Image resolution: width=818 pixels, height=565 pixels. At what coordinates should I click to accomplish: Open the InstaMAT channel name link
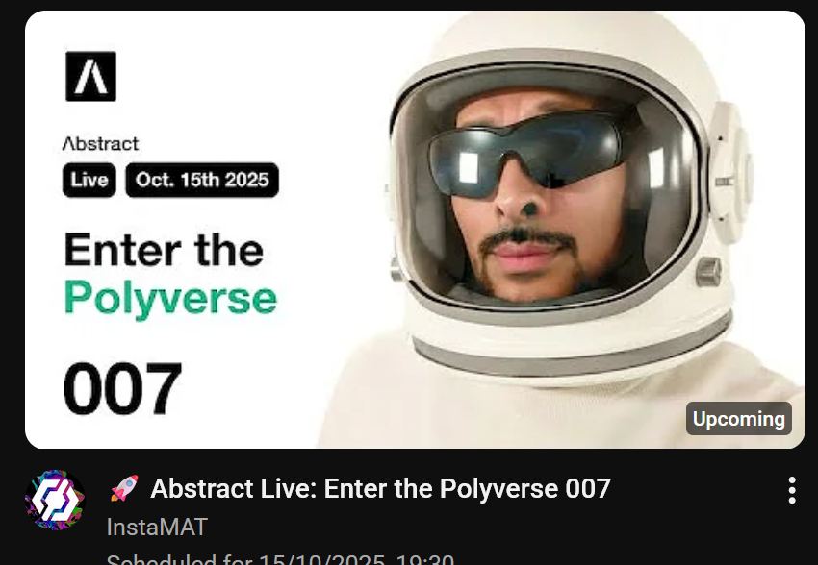pyautogui.click(x=157, y=527)
